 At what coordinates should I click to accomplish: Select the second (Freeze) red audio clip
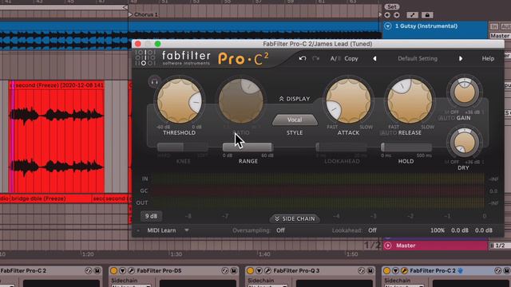[x=57, y=137]
